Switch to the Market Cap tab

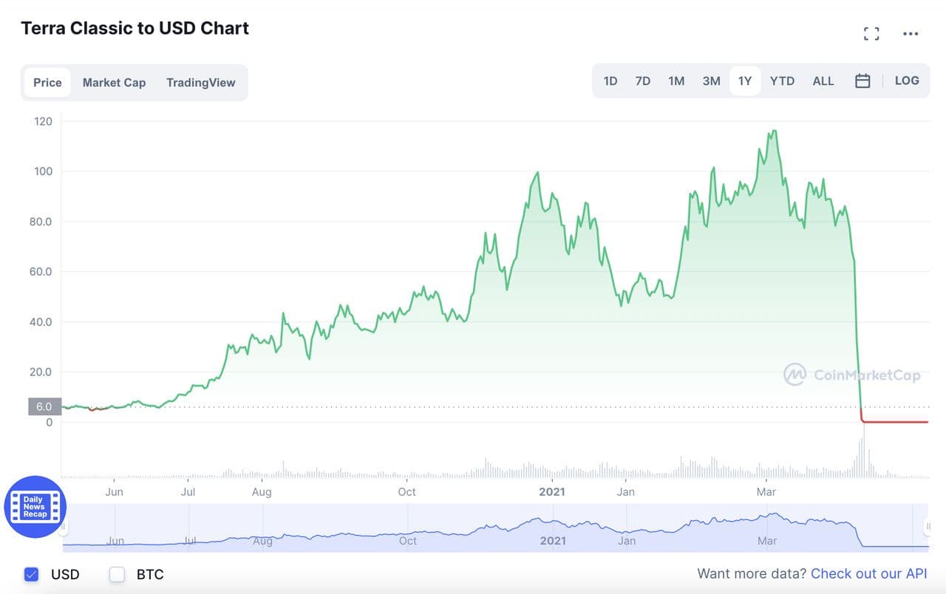(114, 83)
